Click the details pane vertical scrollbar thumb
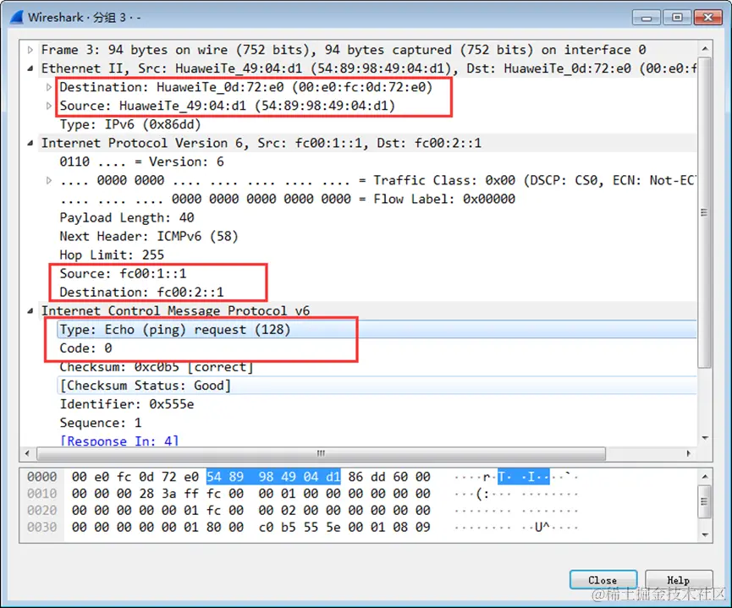 (x=704, y=212)
